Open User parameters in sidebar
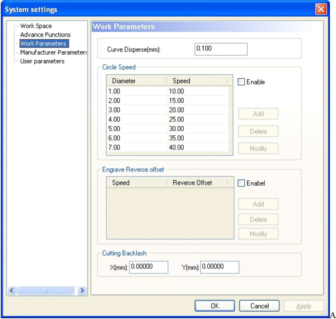This screenshot has height=319, width=336. tap(42, 61)
